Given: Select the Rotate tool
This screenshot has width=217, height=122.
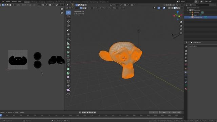Looking at the screenshot, I should click(68, 26).
